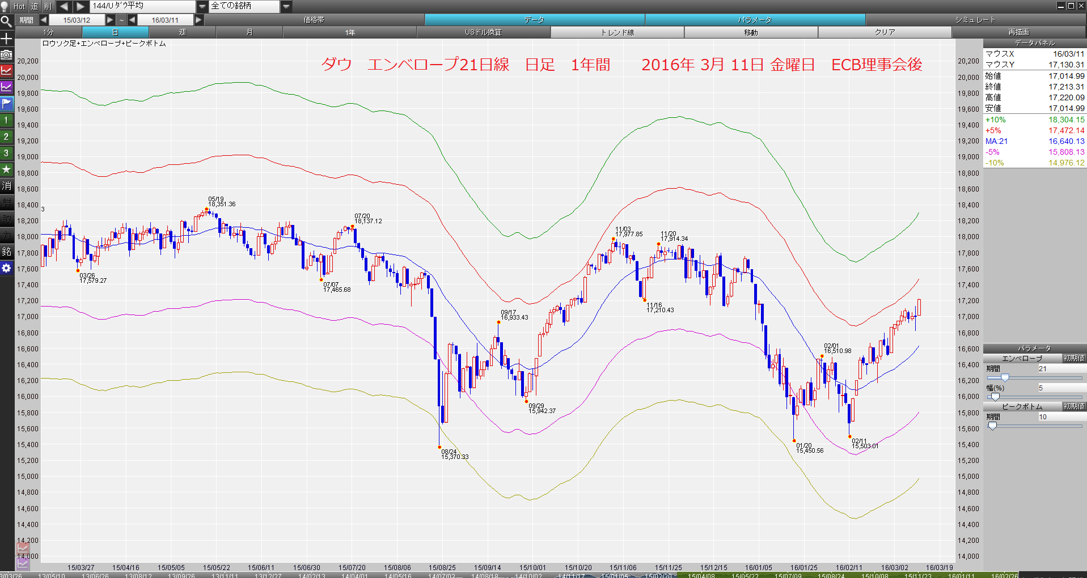Click the クリア clear button
The height and width of the screenshot is (578, 1087).
tap(885, 32)
